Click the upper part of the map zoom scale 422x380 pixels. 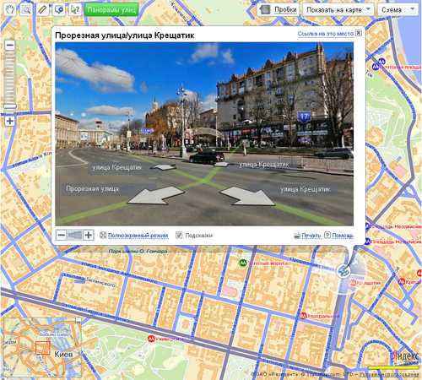(x=10, y=65)
